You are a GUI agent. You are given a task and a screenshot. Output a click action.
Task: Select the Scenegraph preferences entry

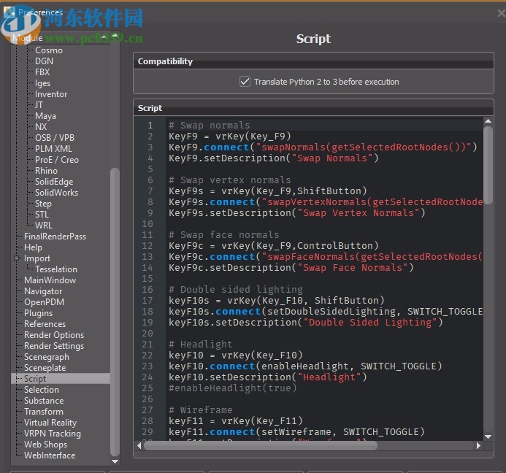click(46, 357)
